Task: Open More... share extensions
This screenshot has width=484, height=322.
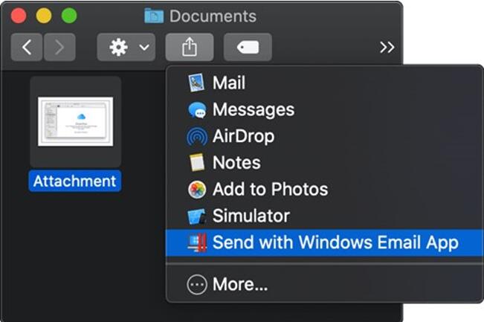Action: coord(324,284)
